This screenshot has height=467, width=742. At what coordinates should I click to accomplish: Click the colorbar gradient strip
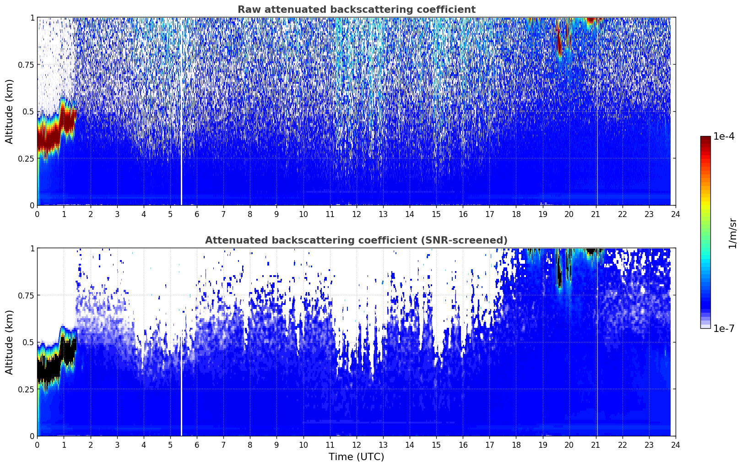pyautogui.click(x=705, y=232)
